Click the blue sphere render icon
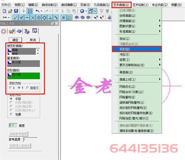The height and width of the screenshot is (160, 185). coord(82,11)
